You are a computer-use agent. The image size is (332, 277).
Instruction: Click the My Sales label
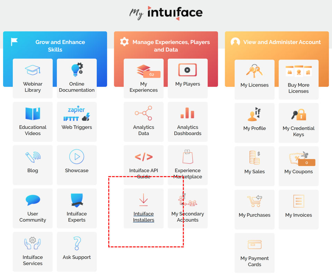pos(255,172)
